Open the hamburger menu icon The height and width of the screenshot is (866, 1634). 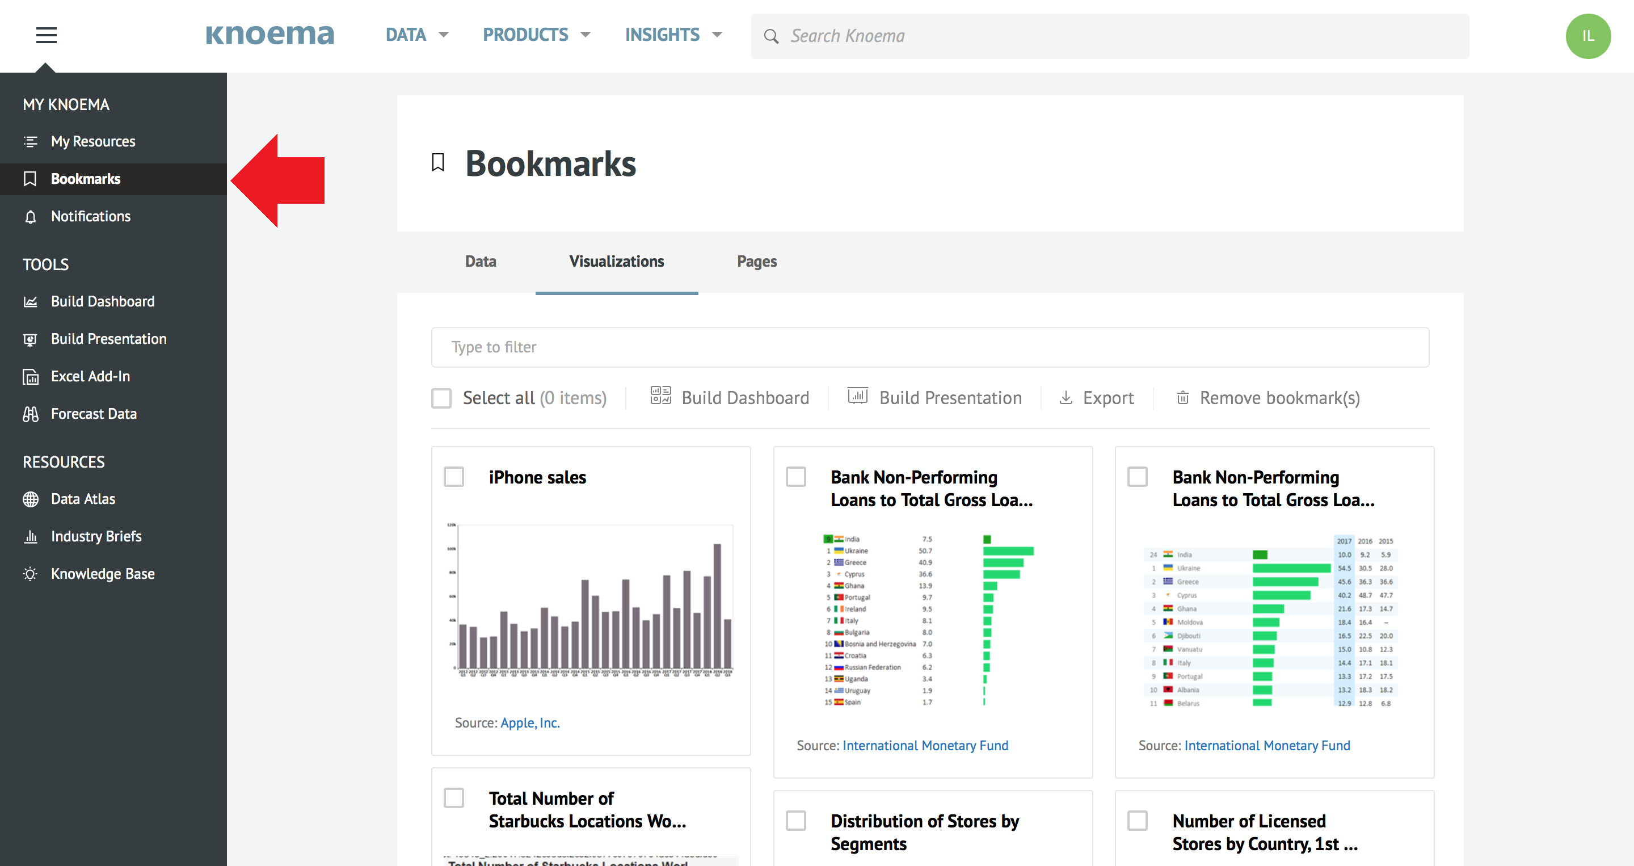(x=47, y=35)
